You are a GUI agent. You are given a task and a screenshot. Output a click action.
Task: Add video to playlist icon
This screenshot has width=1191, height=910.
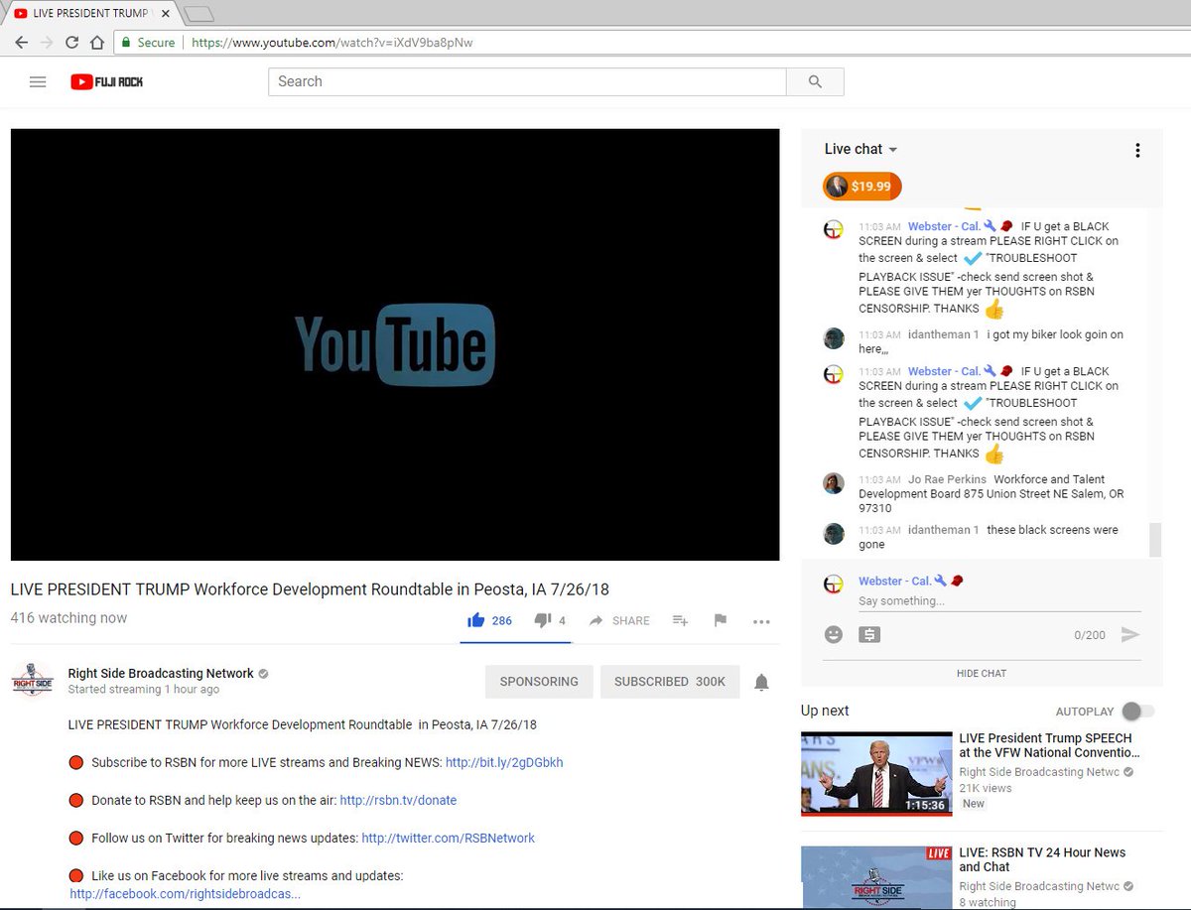coord(680,620)
